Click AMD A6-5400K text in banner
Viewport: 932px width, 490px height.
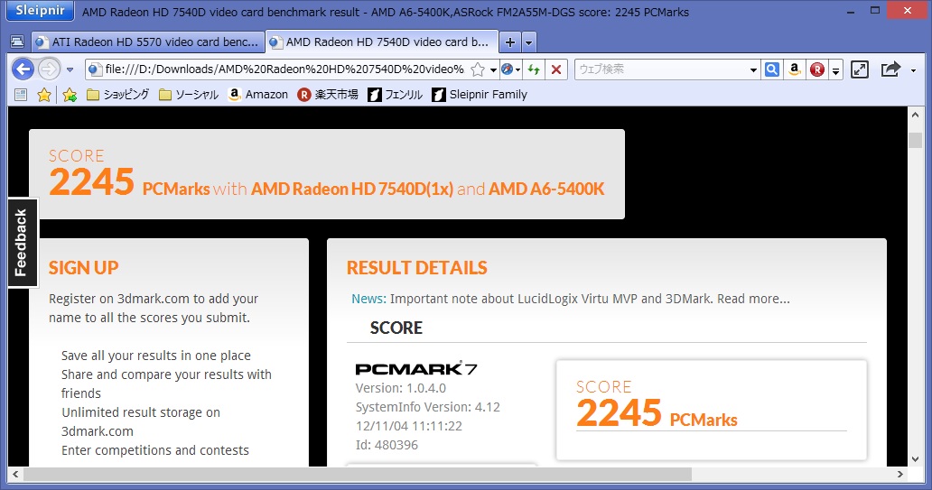pyautogui.click(x=546, y=189)
